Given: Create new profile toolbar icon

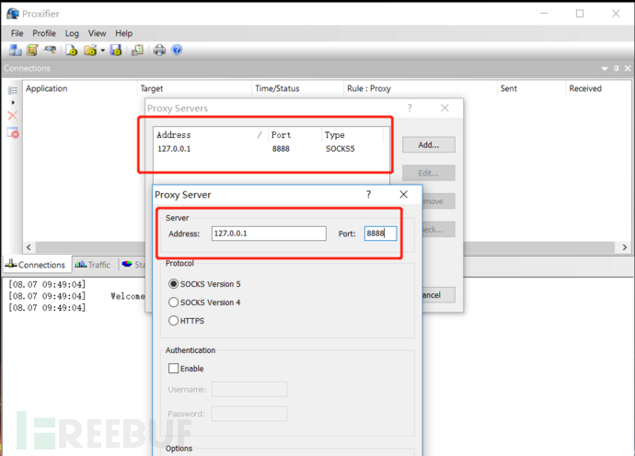Looking at the screenshot, I should [72, 51].
